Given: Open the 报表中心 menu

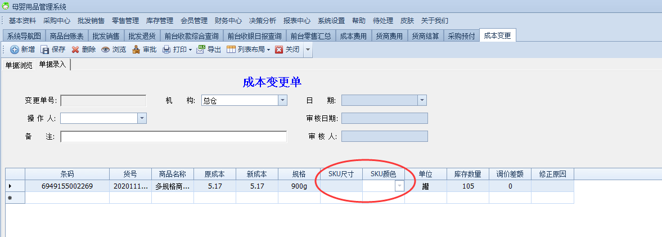Looking at the screenshot, I should (x=297, y=20).
